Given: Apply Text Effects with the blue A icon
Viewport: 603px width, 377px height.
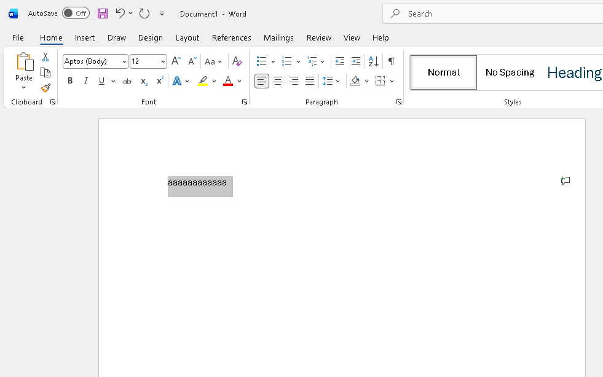Looking at the screenshot, I should click(177, 81).
